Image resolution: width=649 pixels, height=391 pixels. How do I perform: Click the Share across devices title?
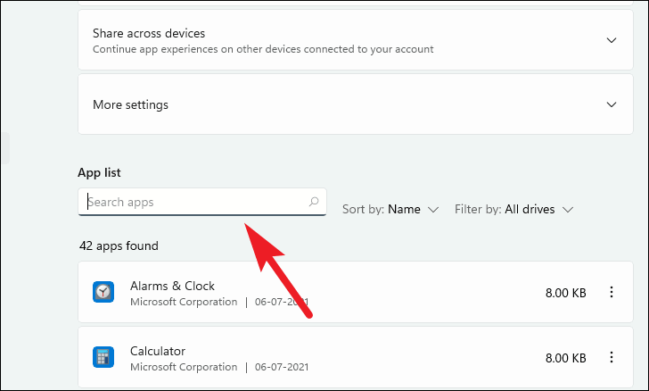coord(149,33)
